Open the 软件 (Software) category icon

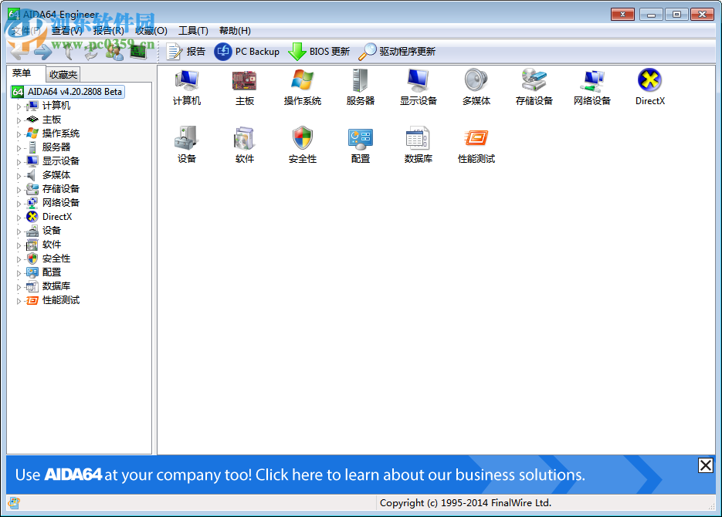245,145
